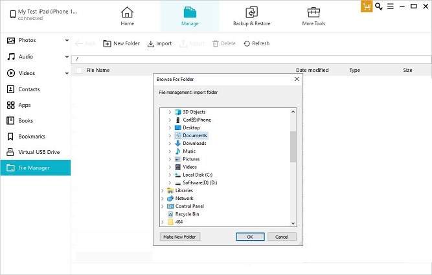This screenshot has width=432, height=275.
Task: Select the 404 folder
Action: point(179,222)
